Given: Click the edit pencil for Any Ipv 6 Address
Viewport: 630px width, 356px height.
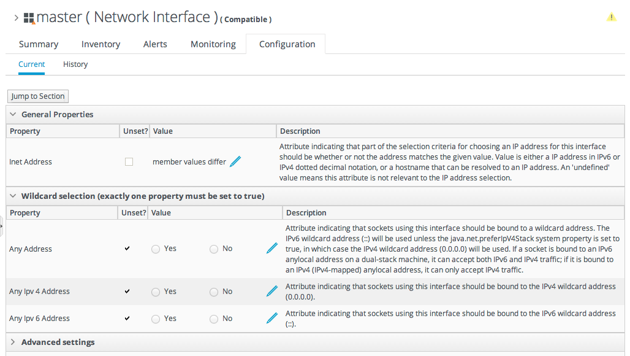Looking at the screenshot, I should [x=272, y=319].
